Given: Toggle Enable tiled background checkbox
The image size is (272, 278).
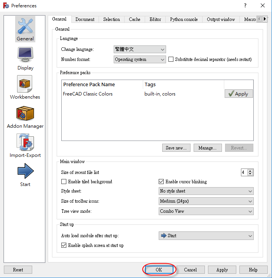Looking at the screenshot, I should pyautogui.click(x=64, y=181).
